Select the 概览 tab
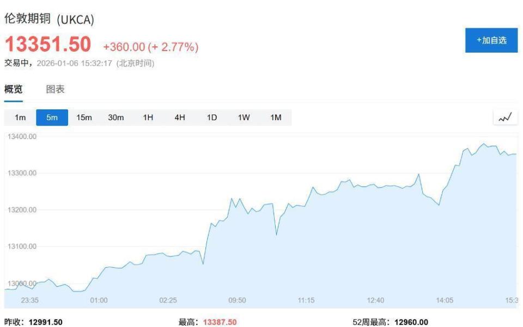 click(x=13, y=89)
